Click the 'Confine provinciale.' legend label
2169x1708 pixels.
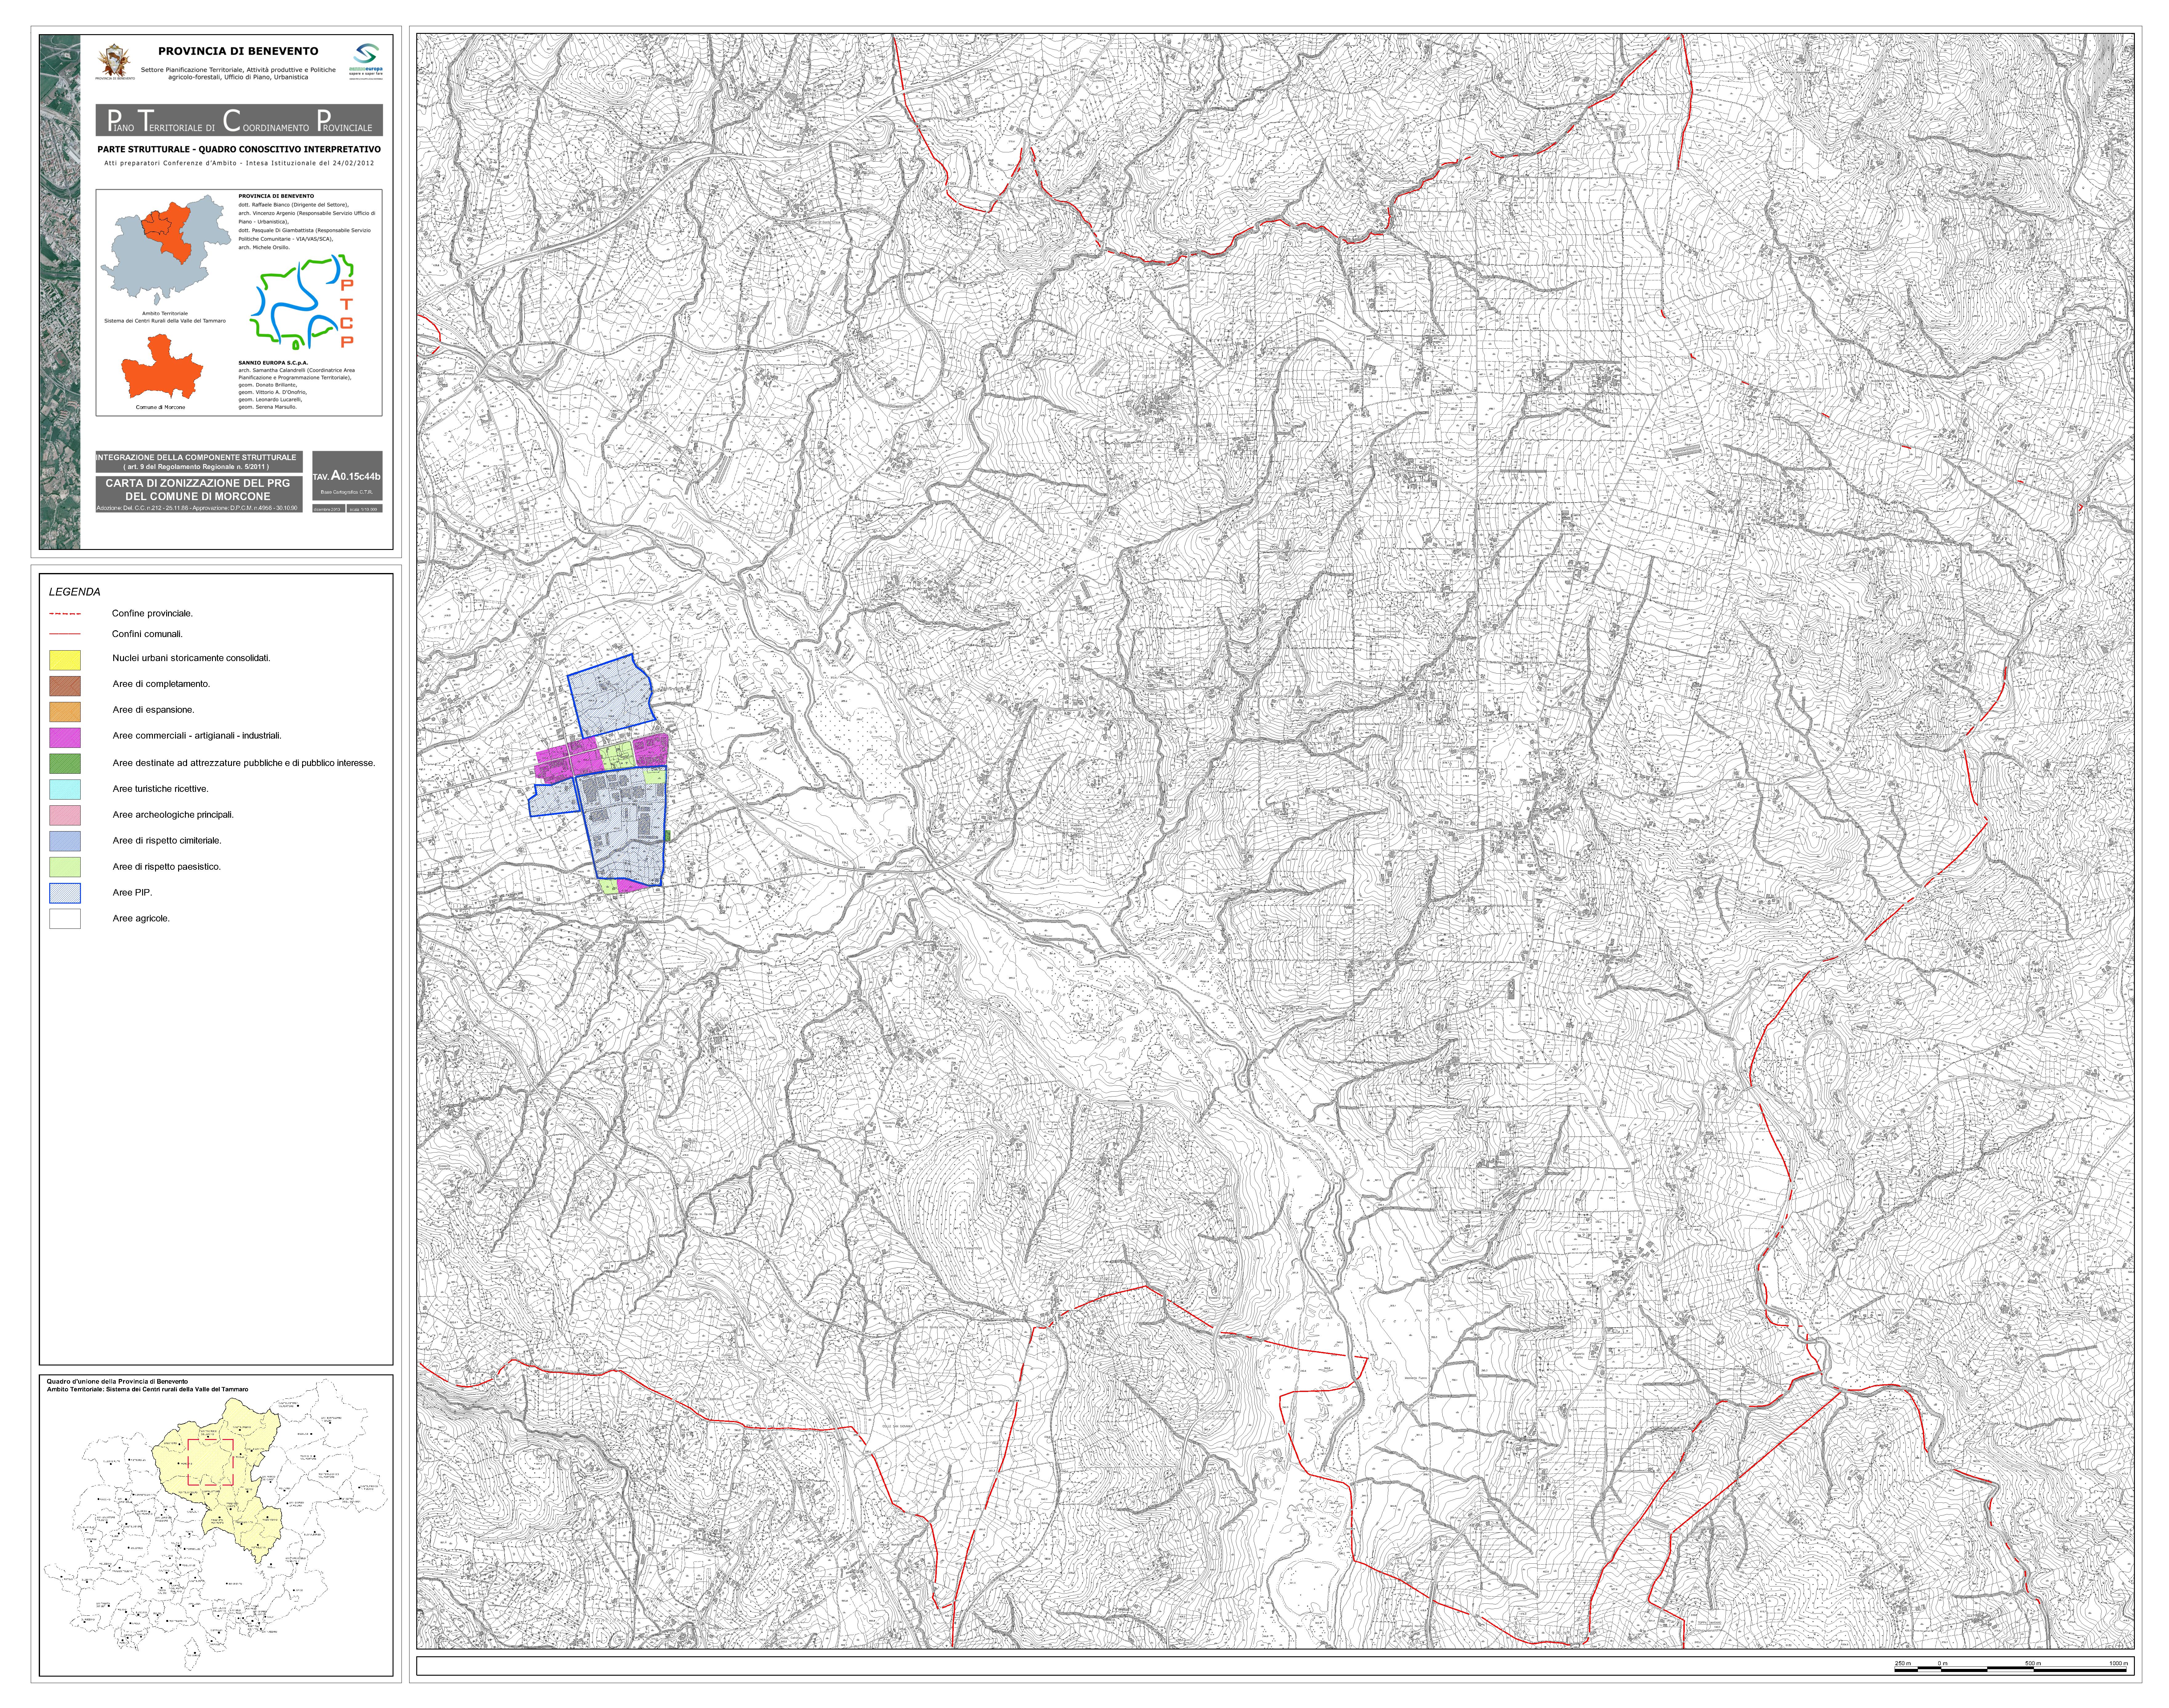152,614
